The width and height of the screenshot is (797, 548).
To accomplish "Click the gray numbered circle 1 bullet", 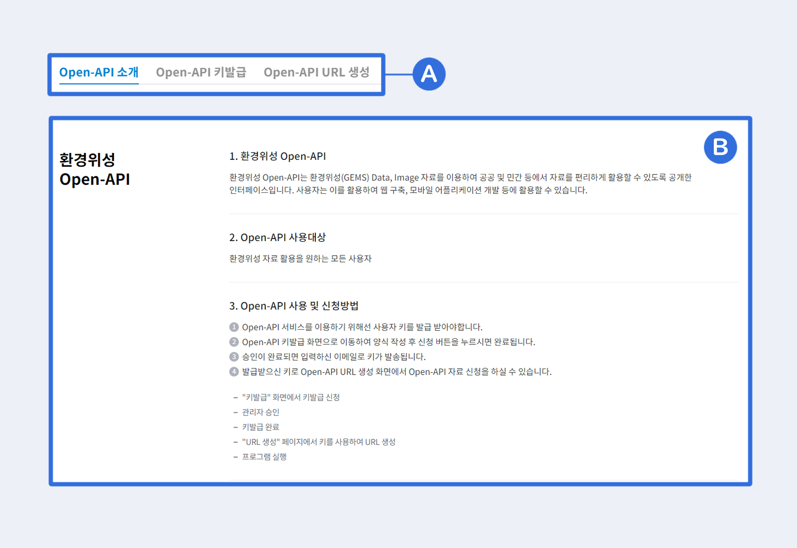I will pos(234,327).
